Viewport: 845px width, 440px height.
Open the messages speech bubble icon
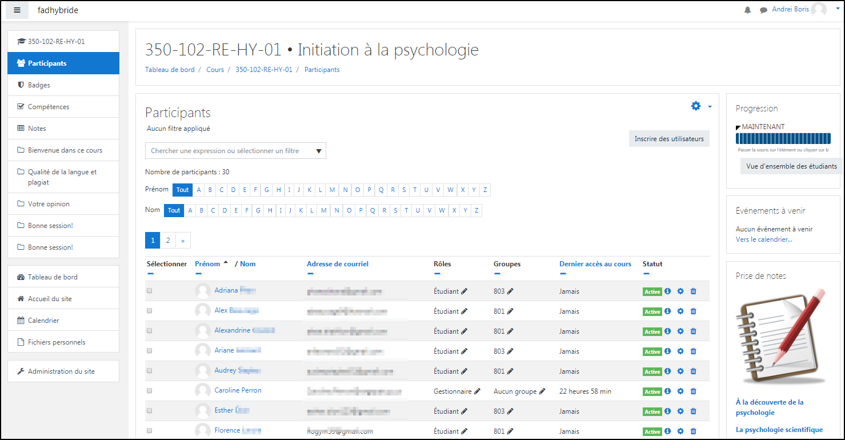pos(763,10)
